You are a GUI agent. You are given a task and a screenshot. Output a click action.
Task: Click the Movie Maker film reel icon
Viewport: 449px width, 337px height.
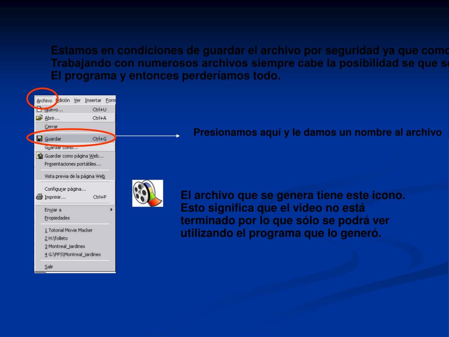point(148,193)
